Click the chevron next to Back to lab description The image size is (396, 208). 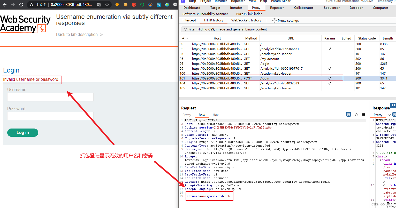[x=101, y=34]
